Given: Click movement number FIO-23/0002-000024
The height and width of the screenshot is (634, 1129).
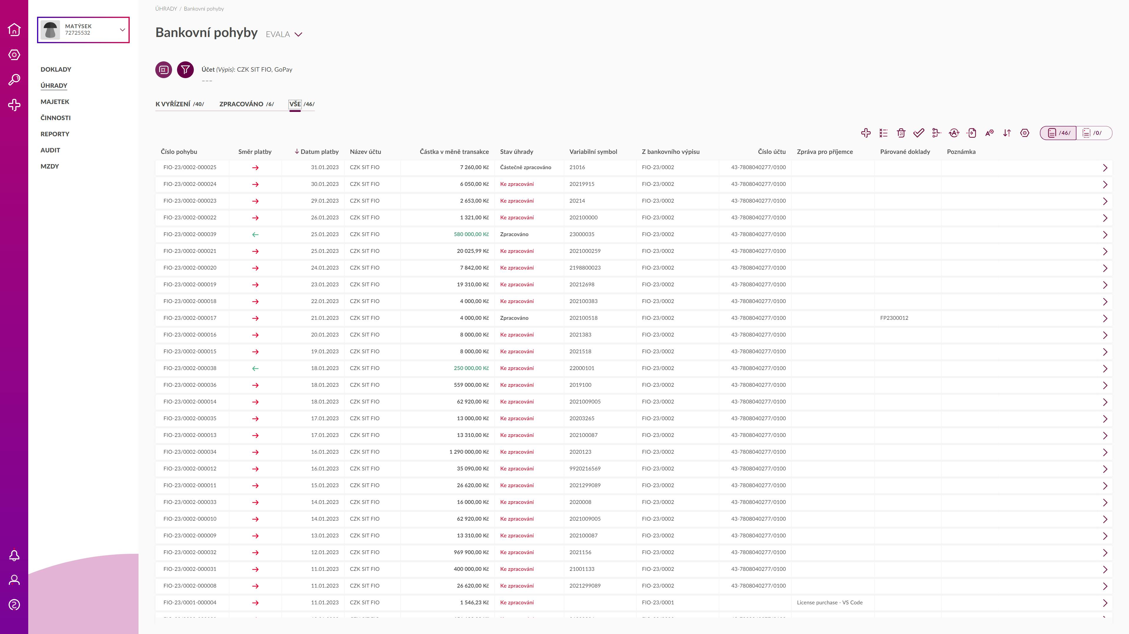Looking at the screenshot, I should click(x=190, y=184).
